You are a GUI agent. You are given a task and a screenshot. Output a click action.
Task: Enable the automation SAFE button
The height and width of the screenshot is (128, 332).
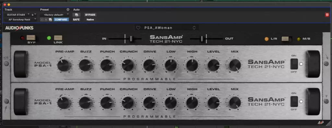click(x=76, y=20)
